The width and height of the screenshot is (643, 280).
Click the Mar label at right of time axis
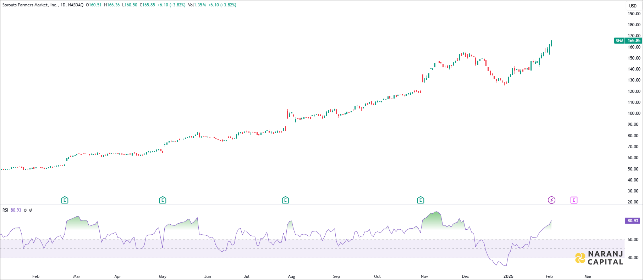click(588, 276)
